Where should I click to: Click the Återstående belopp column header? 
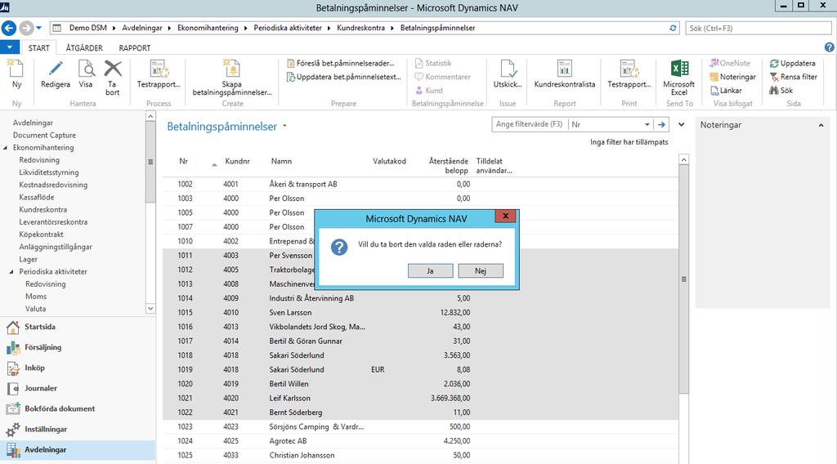point(449,165)
